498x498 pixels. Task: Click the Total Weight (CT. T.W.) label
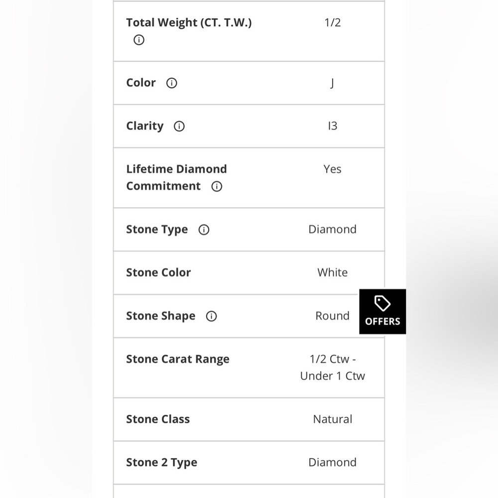pyautogui.click(x=189, y=22)
